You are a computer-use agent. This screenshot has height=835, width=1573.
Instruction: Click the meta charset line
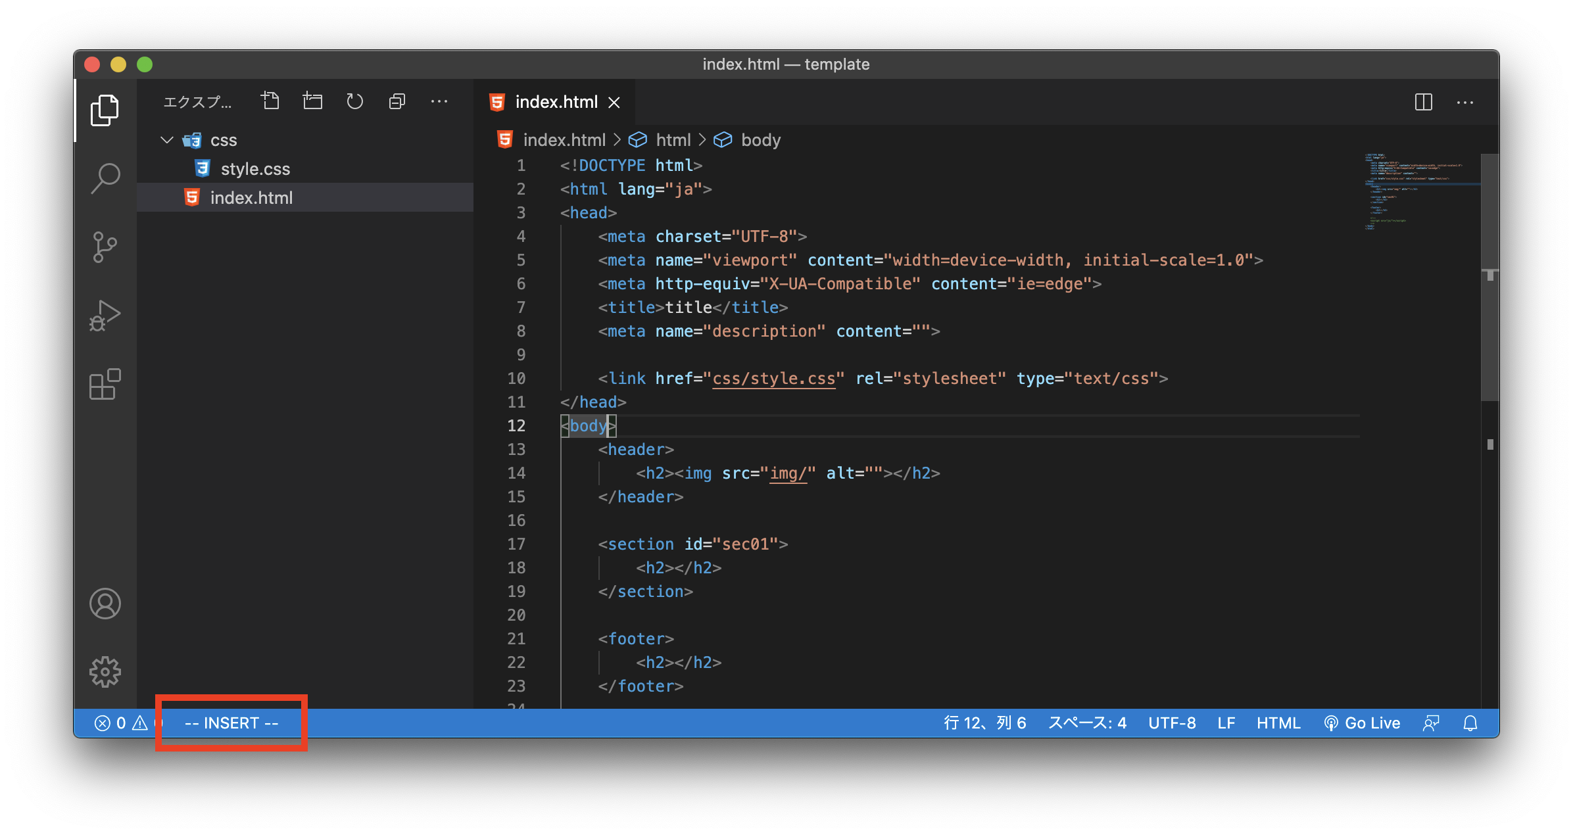(702, 237)
